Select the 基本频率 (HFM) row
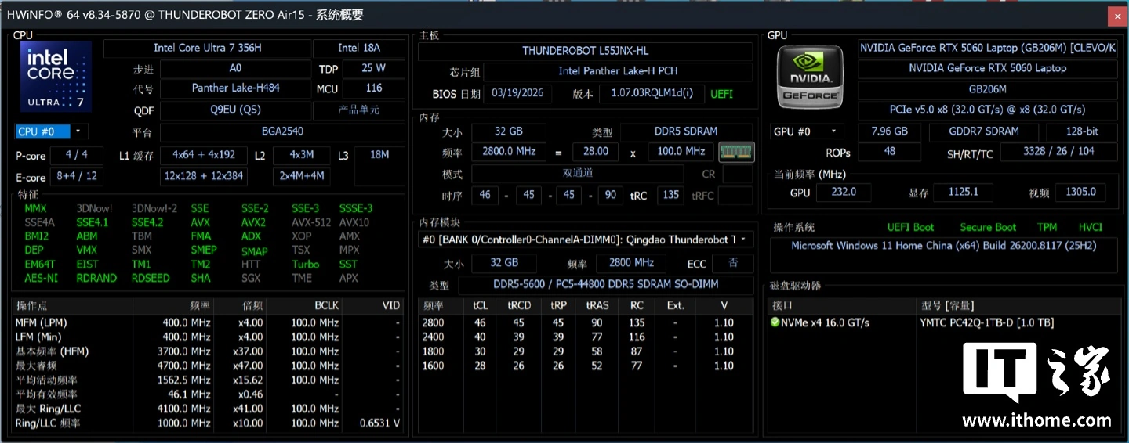 tap(208, 351)
